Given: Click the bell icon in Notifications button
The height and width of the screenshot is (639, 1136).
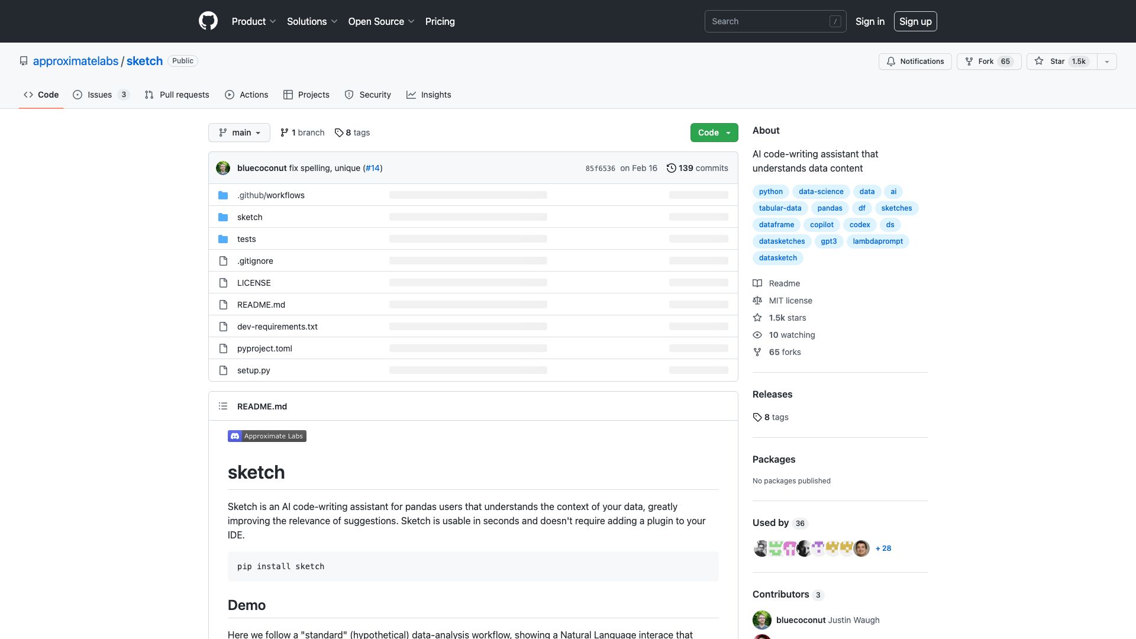Looking at the screenshot, I should 891,62.
